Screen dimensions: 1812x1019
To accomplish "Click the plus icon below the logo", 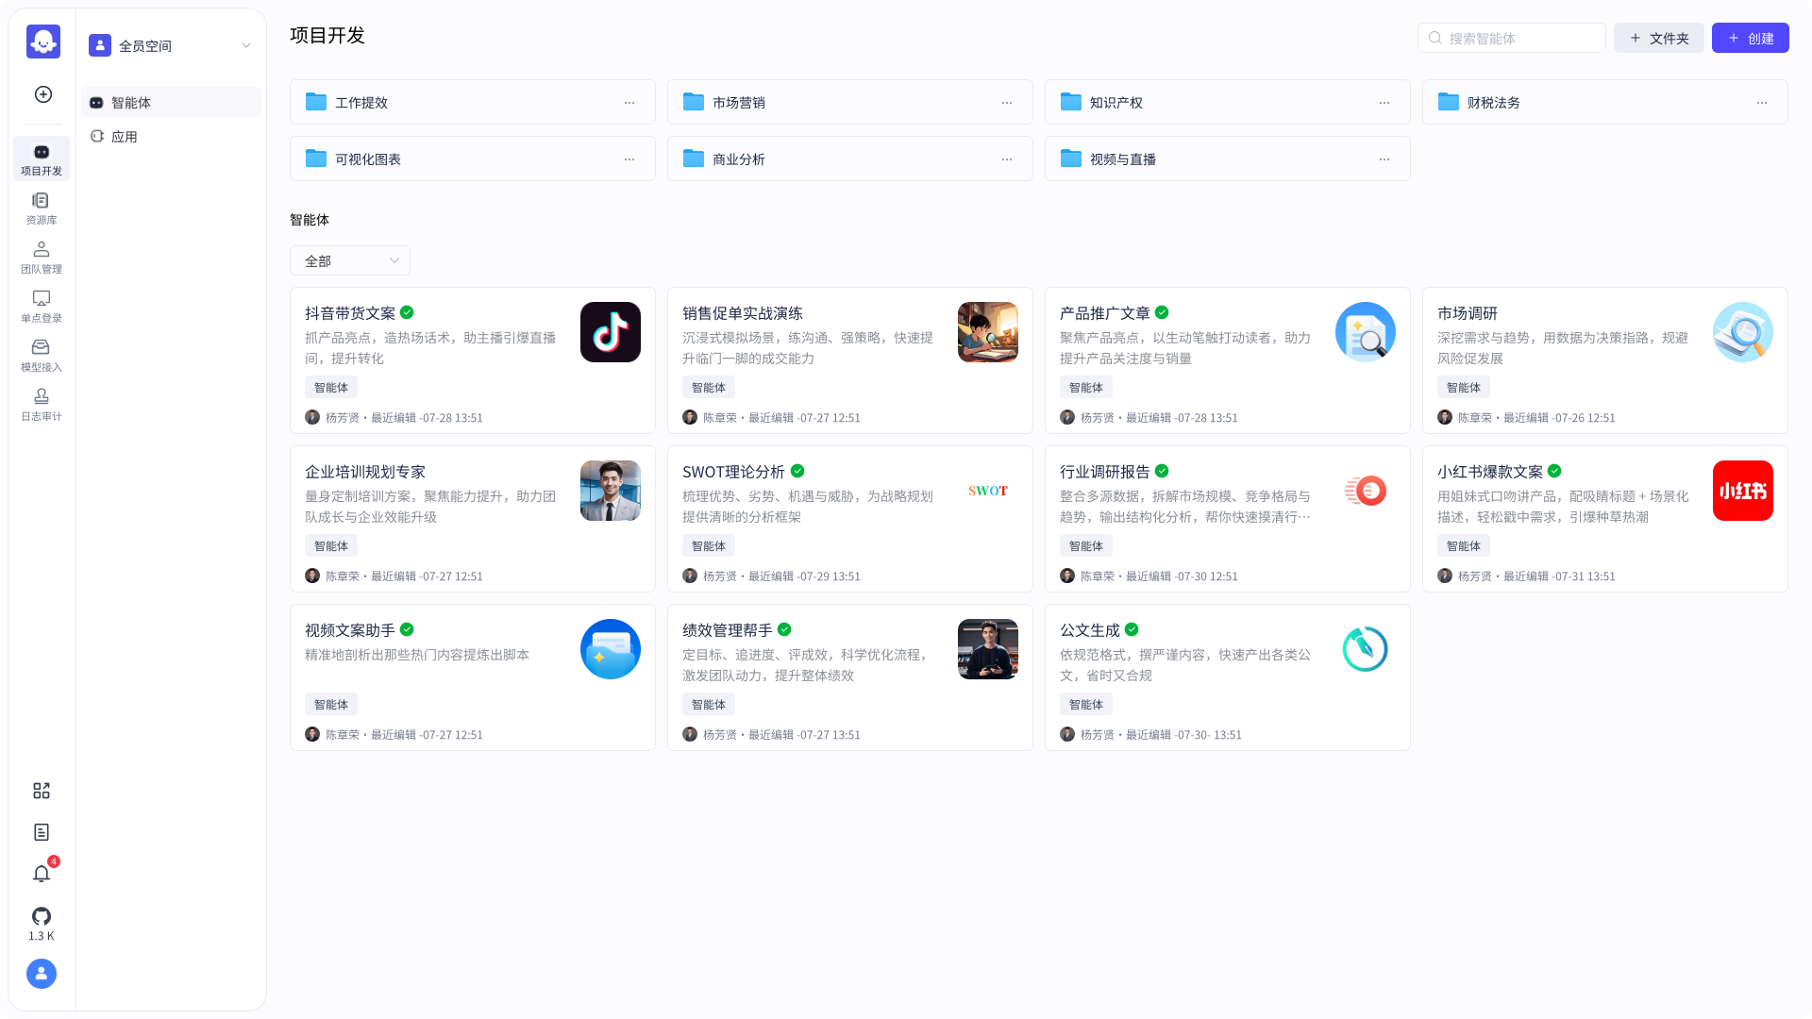I will tap(42, 94).
